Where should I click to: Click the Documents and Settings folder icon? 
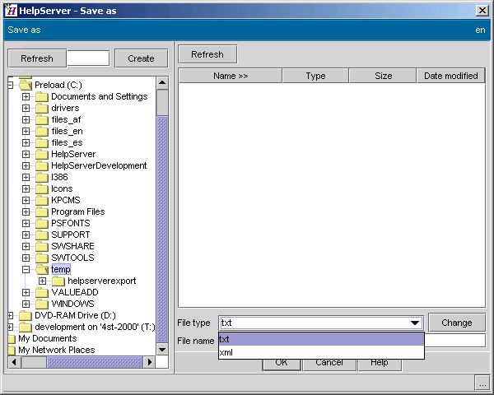coord(42,97)
